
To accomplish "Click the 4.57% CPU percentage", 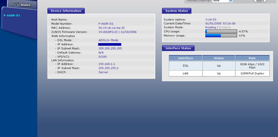I will point(243,32).
